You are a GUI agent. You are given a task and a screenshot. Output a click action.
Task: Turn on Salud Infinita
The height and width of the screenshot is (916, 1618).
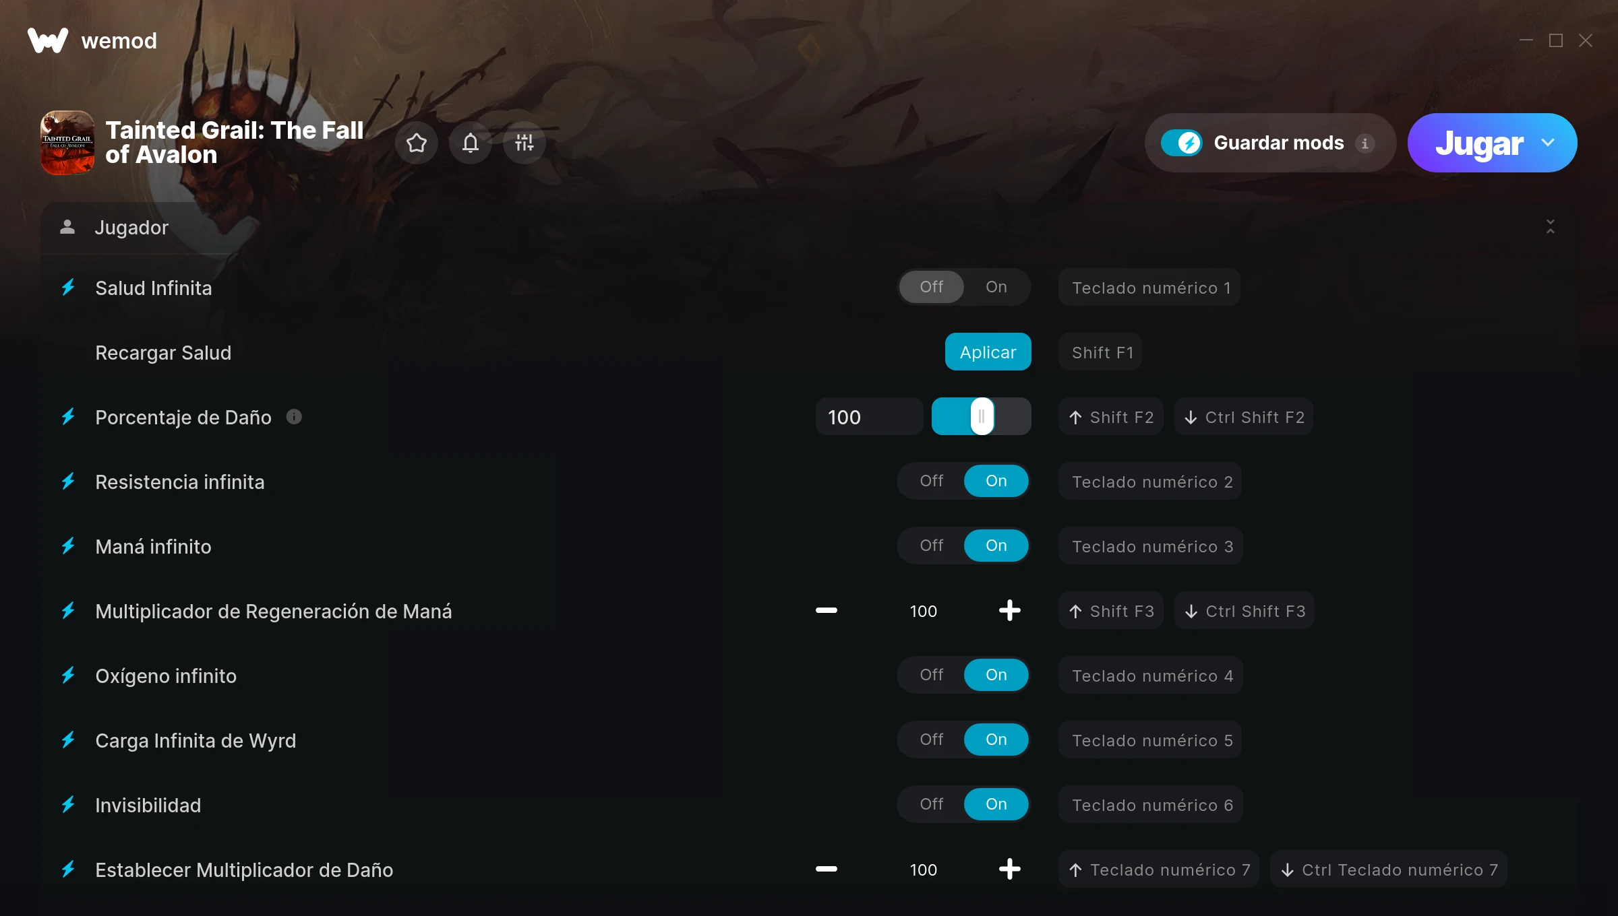[996, 287]
